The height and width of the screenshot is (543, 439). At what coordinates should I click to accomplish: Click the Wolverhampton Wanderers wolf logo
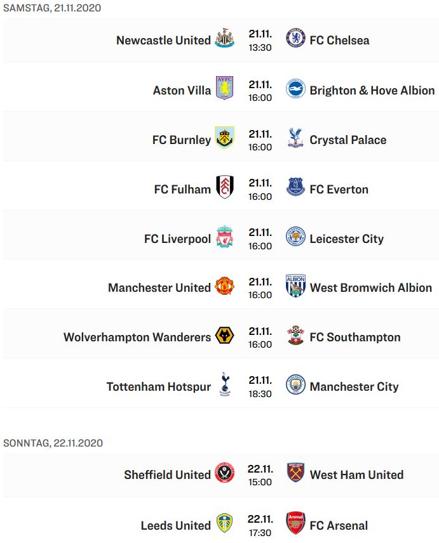coord(224,336)
